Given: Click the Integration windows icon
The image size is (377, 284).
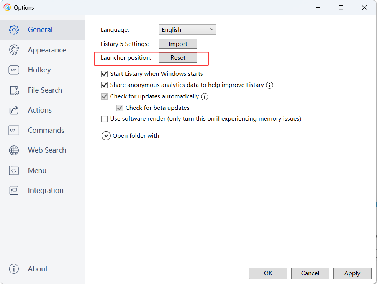Looking at the screenshot, I should click(x=14, y=191).
